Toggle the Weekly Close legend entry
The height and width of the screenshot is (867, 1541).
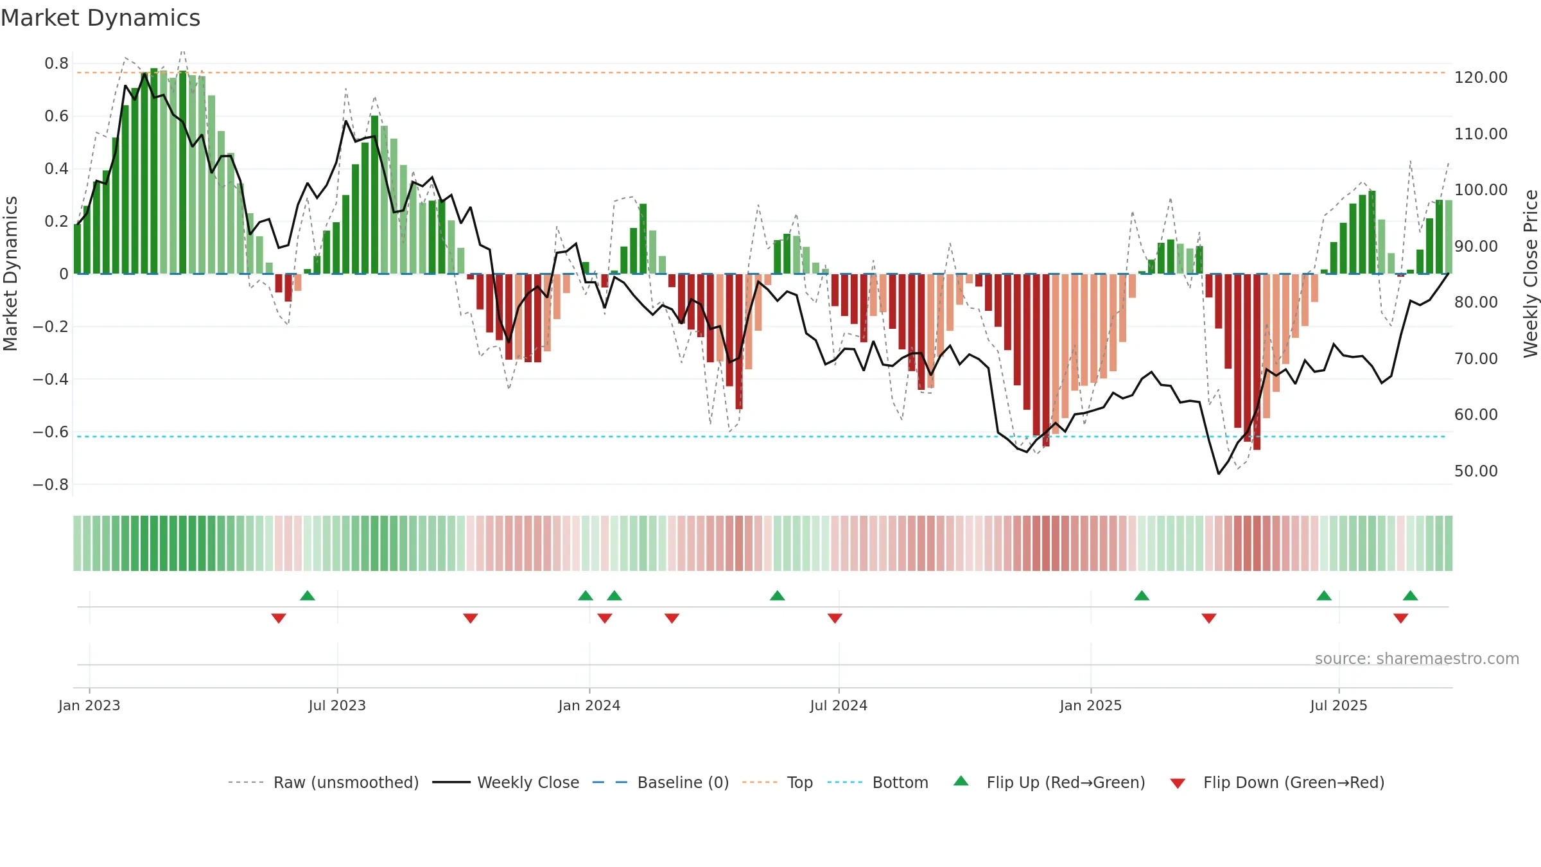[x=506, y=782]
